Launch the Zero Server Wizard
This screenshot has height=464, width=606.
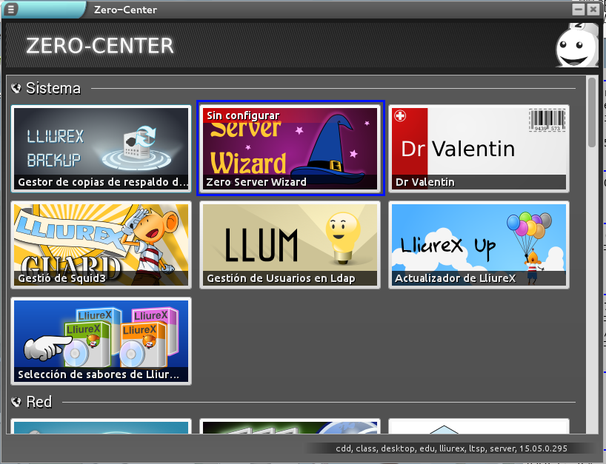point(290,149)
